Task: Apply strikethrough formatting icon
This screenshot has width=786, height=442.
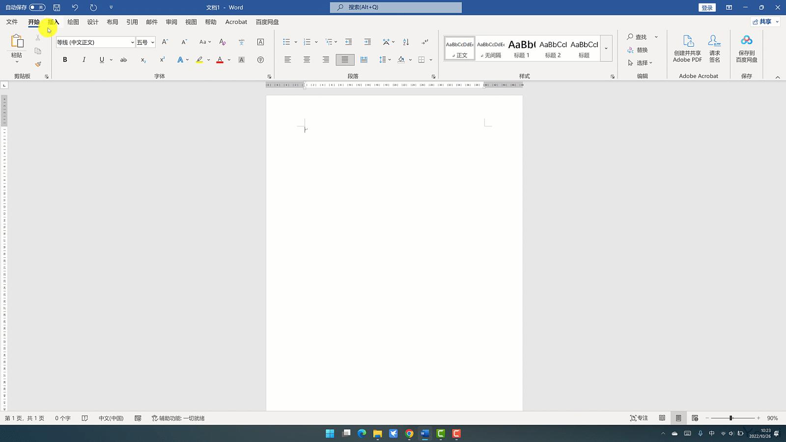Action: click(x=123, y=60)
